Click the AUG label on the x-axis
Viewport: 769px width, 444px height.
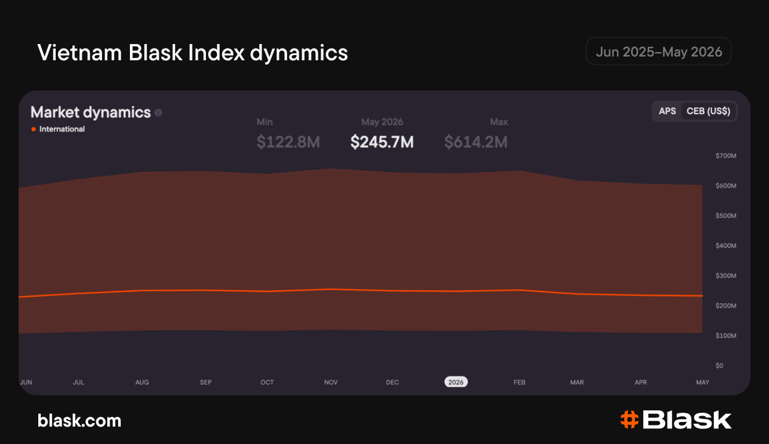tap(142, 383)
